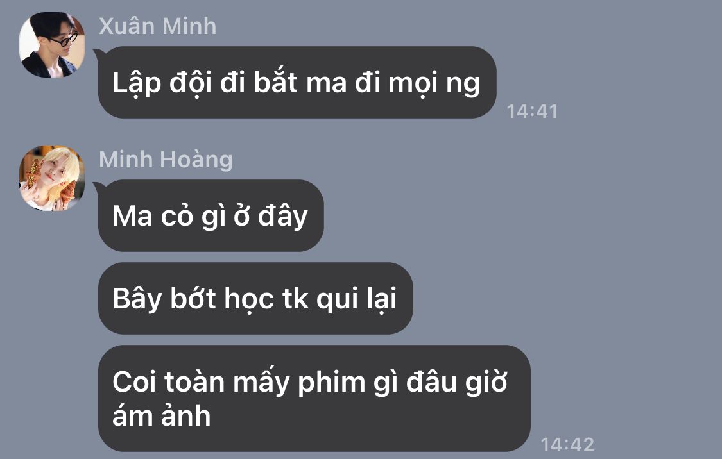Click the words "mọi ng" in the first message
The height and width of the screenshot is (459, 722).
click(x=434, y=84)
